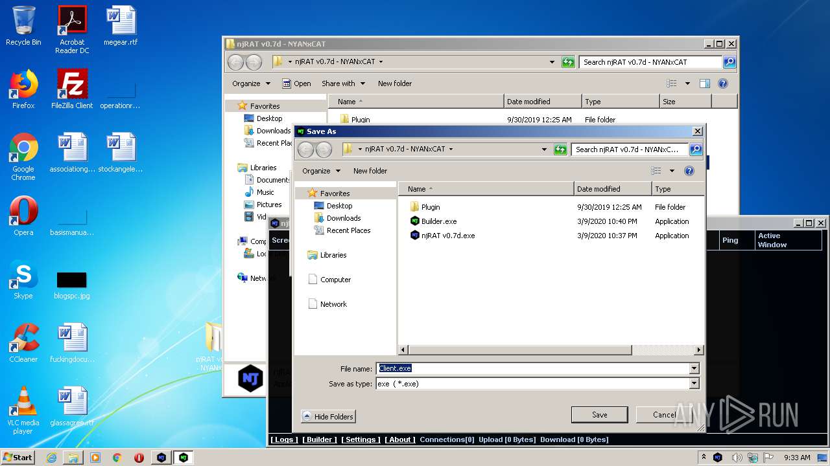Open Windows Media Player from taskbar
The image size is (830, 466).
click(95, 458)
